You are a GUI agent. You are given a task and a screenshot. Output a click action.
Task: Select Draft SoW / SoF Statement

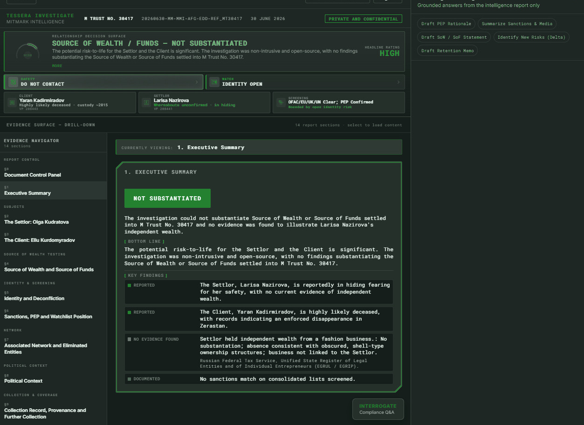click(453, 37)
